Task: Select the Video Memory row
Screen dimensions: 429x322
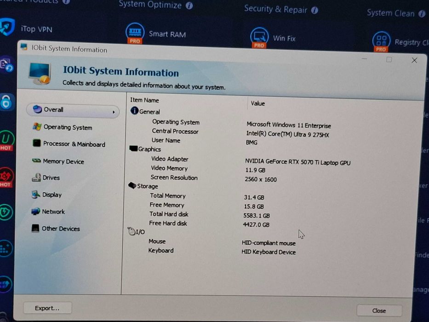Action: point(208,169)
